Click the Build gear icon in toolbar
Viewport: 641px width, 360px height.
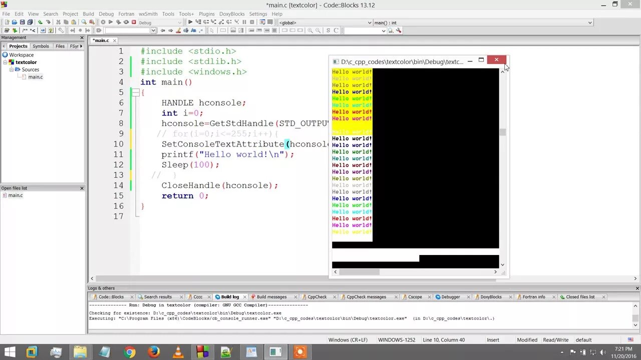click(103, 22)
